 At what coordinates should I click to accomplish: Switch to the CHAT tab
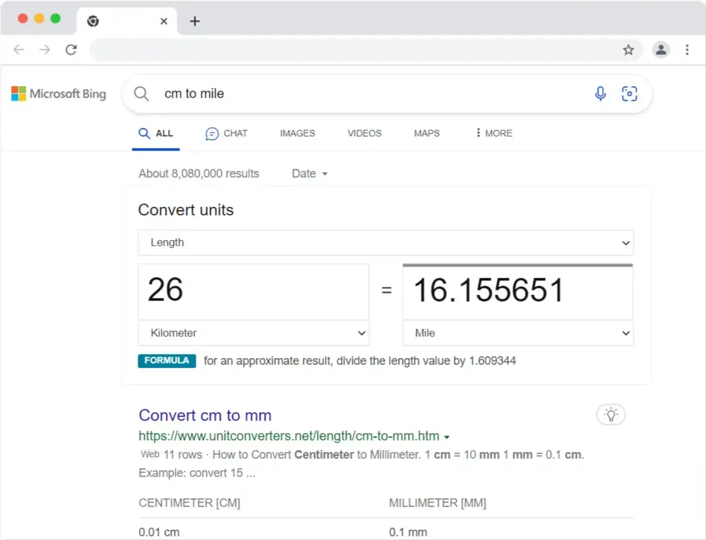click(x=226, y=133)
